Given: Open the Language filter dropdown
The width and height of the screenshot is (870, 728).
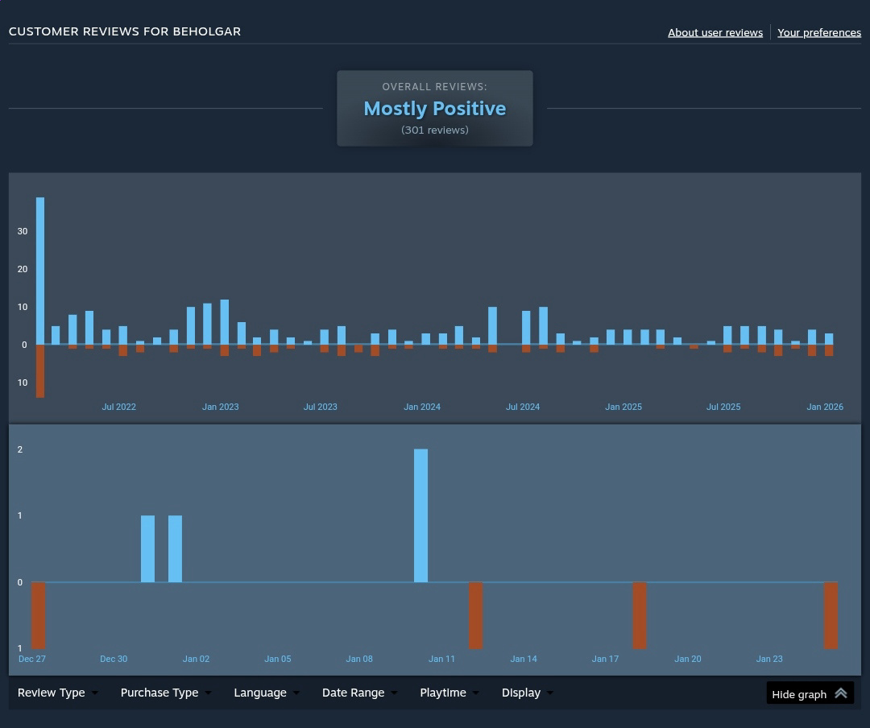Looking at the screenshot, I should (x=267, y=693).
